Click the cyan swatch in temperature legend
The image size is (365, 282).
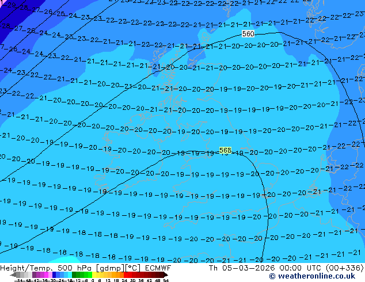[x=70, y=275]
